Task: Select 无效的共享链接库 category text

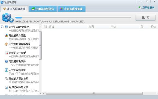Action: coord(19,78)
